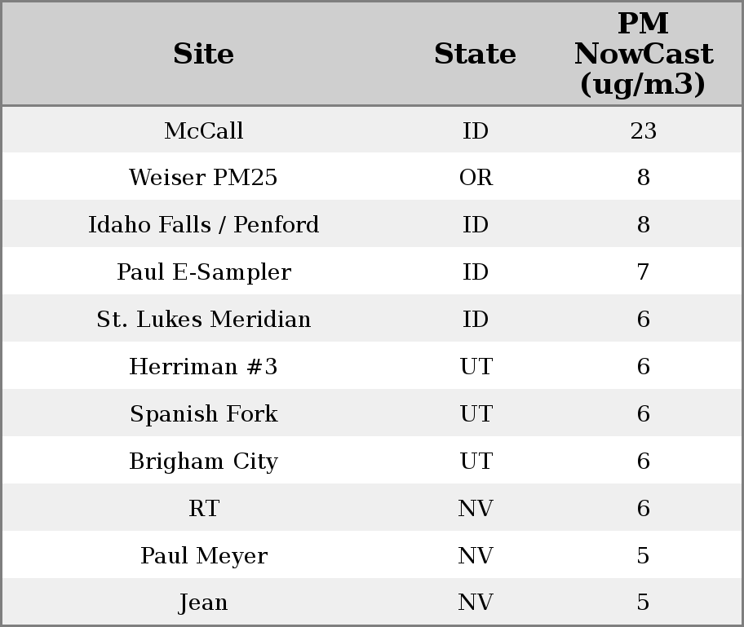Click the Jean site name

[203, 603]
